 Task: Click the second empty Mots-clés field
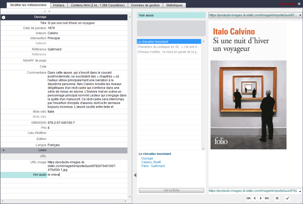tap(87, 117)
